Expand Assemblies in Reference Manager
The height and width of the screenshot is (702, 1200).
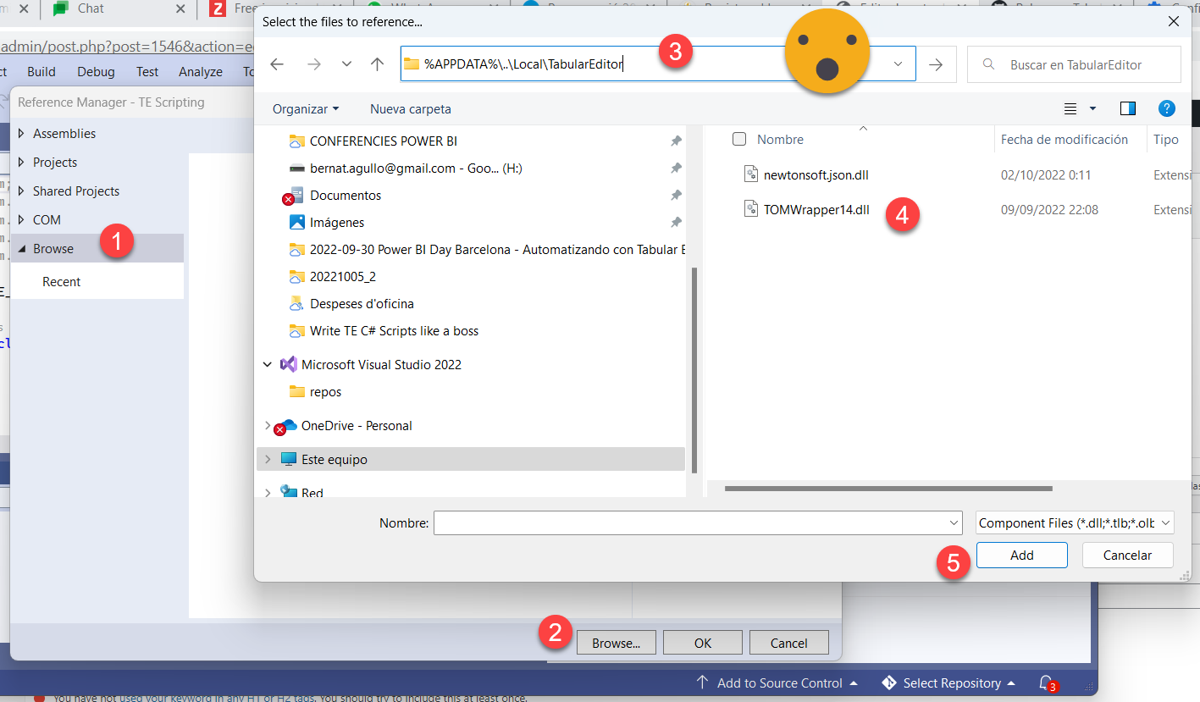click(x=22, y=134)
